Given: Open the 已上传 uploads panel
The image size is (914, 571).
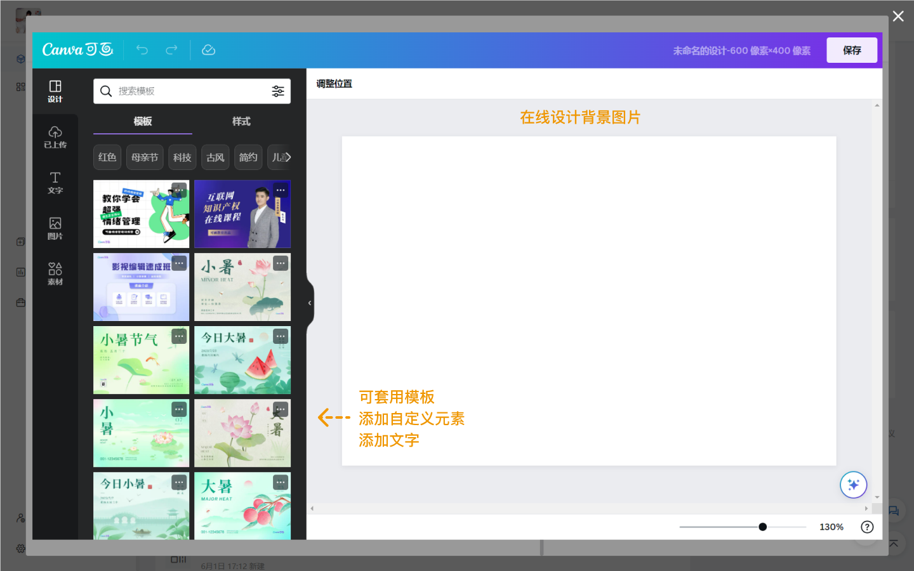Looking at the screenshot, I should 55,137.
